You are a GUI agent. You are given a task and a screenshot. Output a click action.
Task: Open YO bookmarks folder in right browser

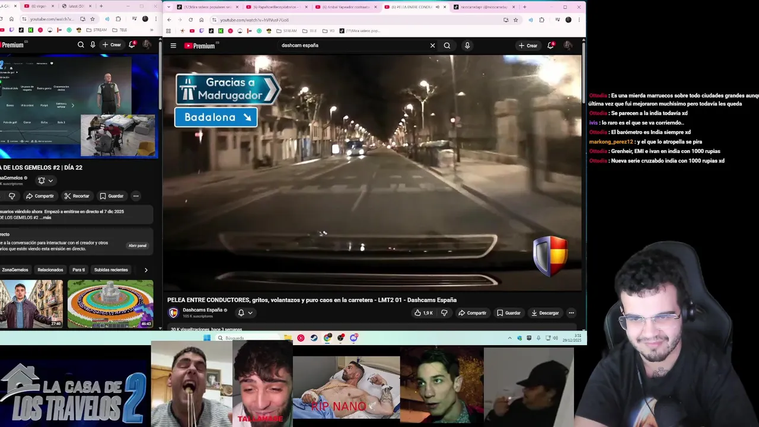point(329,30)
